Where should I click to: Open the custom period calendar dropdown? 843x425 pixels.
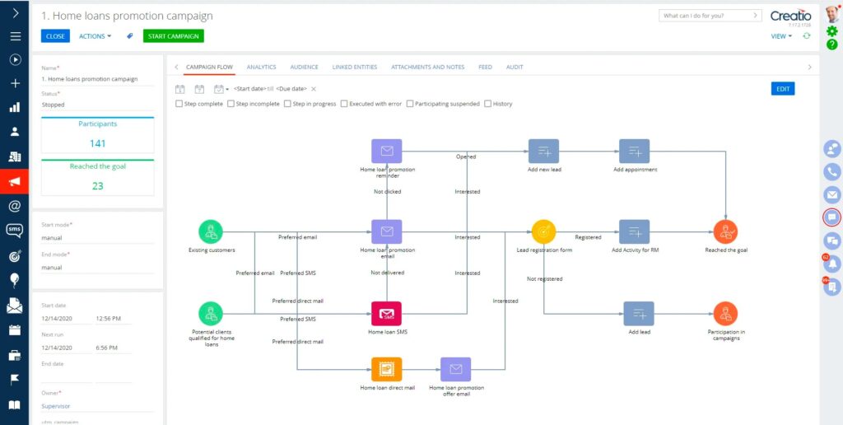(x=221, y=89)
